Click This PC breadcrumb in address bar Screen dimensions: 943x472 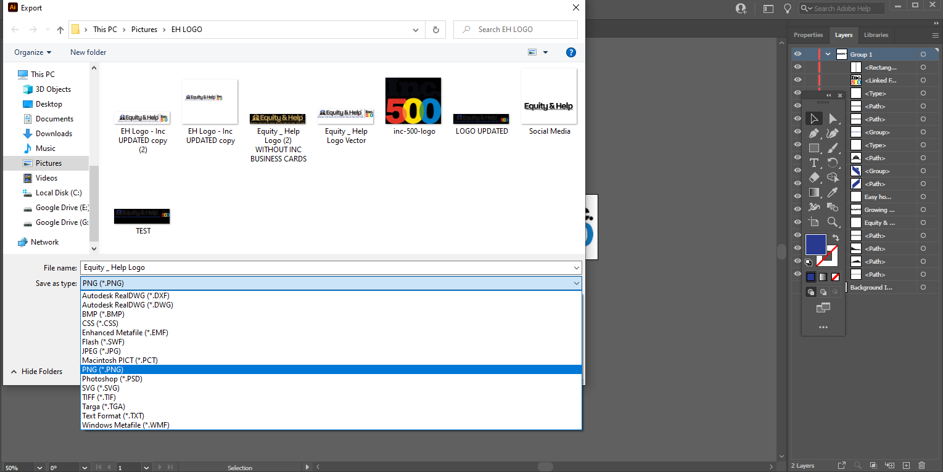(105, 30)
